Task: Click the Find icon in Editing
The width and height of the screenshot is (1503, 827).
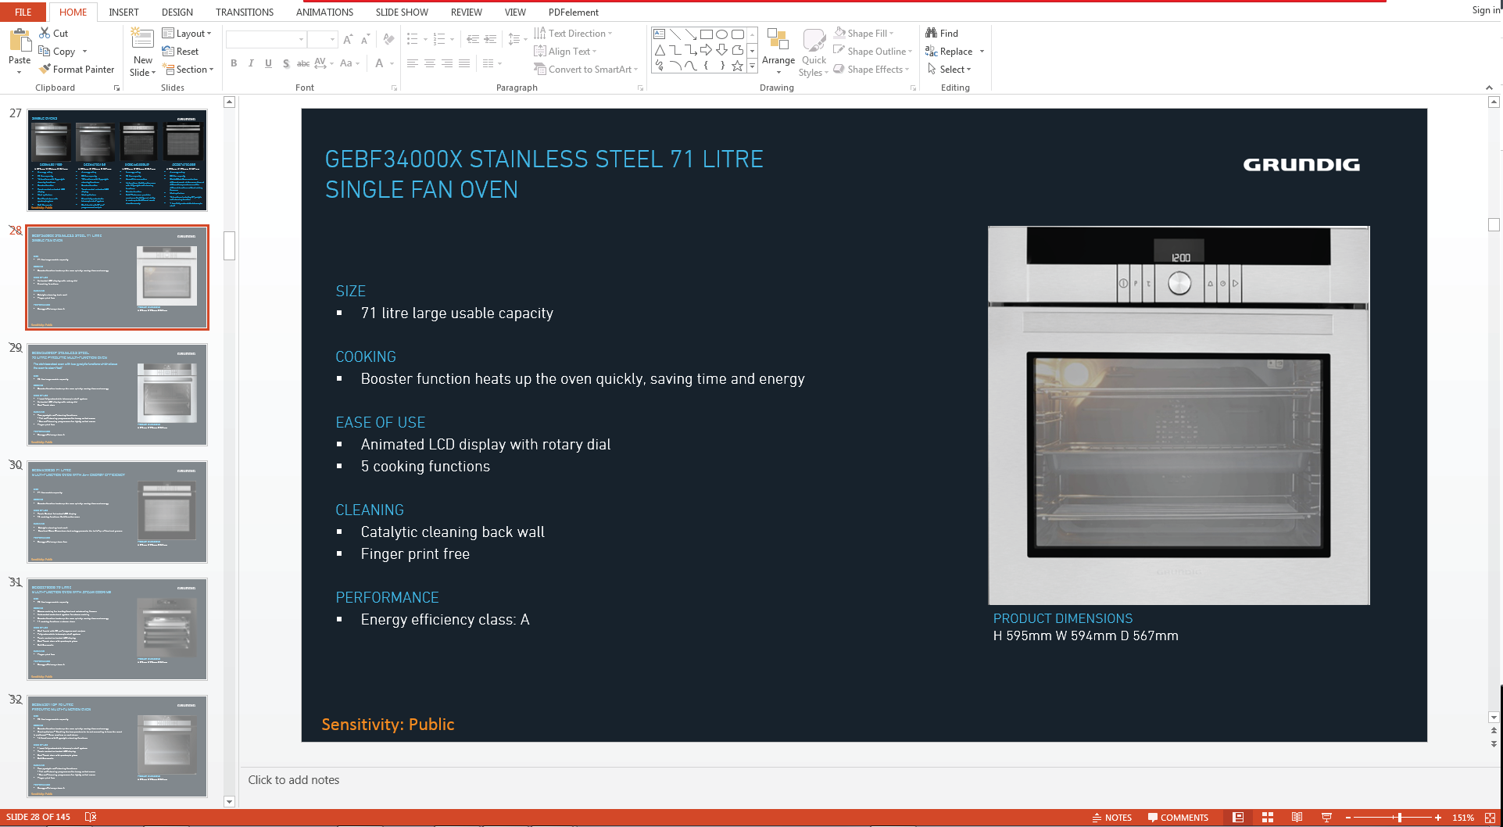Action: coord(942,33)
